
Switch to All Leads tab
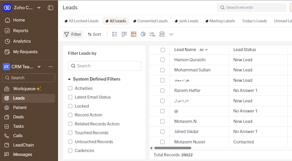coord(116,21)
